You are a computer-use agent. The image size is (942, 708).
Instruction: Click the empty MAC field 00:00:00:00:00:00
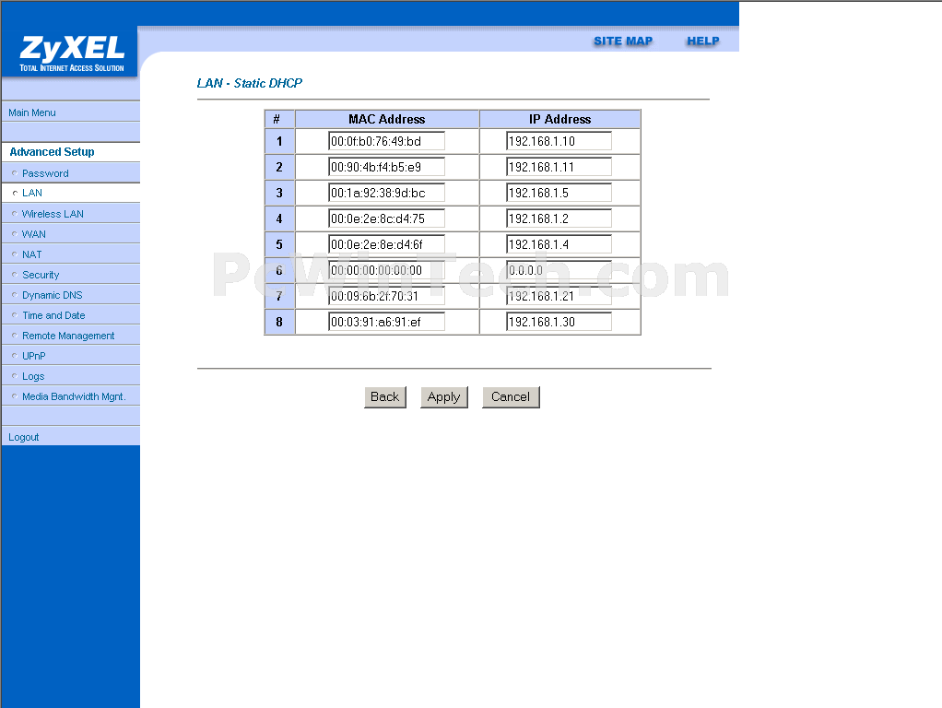387,270
